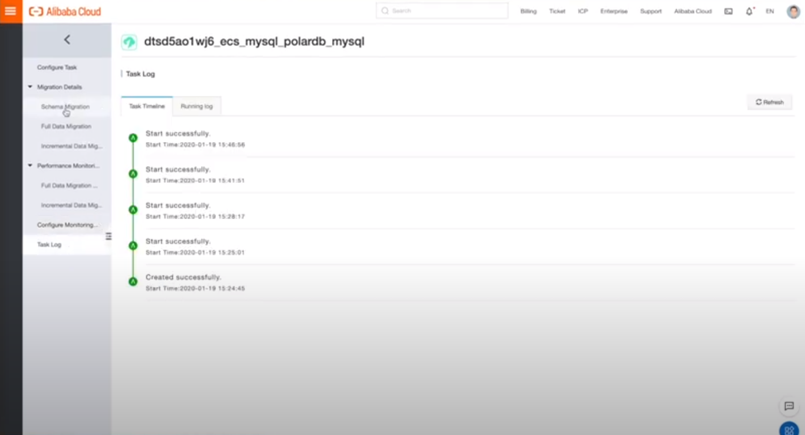
Task: Switch to the Running log tab
Action: (197, 106)
